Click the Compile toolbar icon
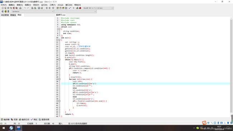Viewport: 233px width, 131px height. 57,8
